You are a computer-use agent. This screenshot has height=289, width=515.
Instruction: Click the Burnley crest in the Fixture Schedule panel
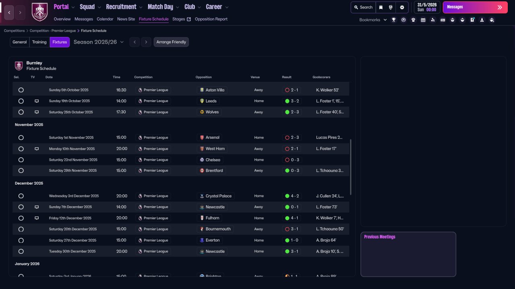pyautogui.click(x=19, y=66)
